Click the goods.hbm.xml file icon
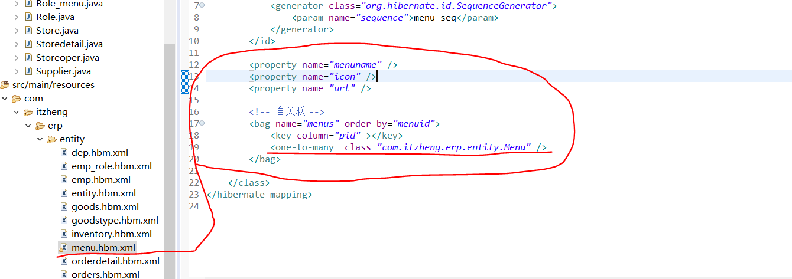 64,207
